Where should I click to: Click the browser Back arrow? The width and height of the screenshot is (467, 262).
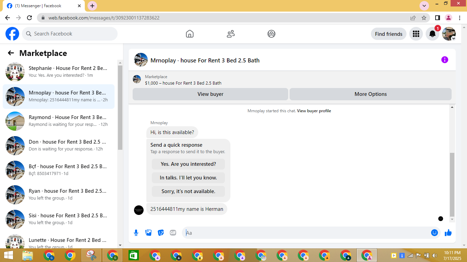tap(8, 18)
